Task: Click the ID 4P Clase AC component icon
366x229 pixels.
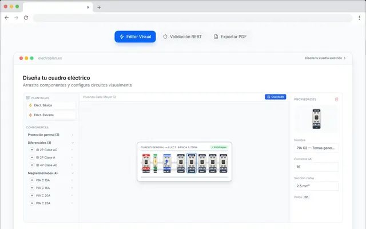Action: [x=32, y=165]
